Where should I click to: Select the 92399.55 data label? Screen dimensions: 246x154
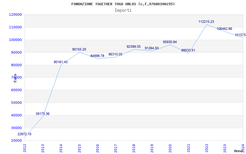(x=134, y=47)
